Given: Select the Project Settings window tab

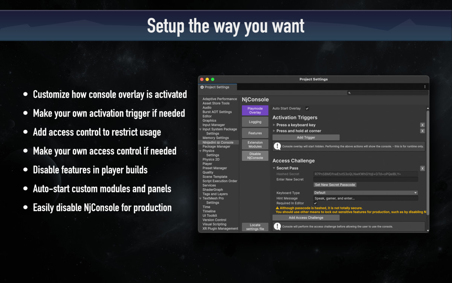Looking at the screenshot, I should (217, 87).
